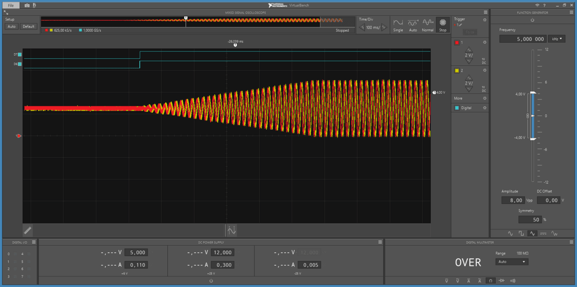Open the Function Generator panel menu

tap(572, 12)
